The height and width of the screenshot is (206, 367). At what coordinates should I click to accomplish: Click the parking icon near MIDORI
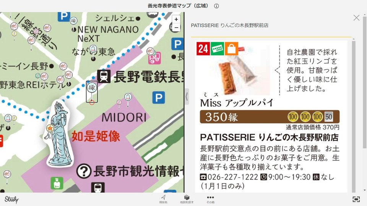(x=159, y=98)
